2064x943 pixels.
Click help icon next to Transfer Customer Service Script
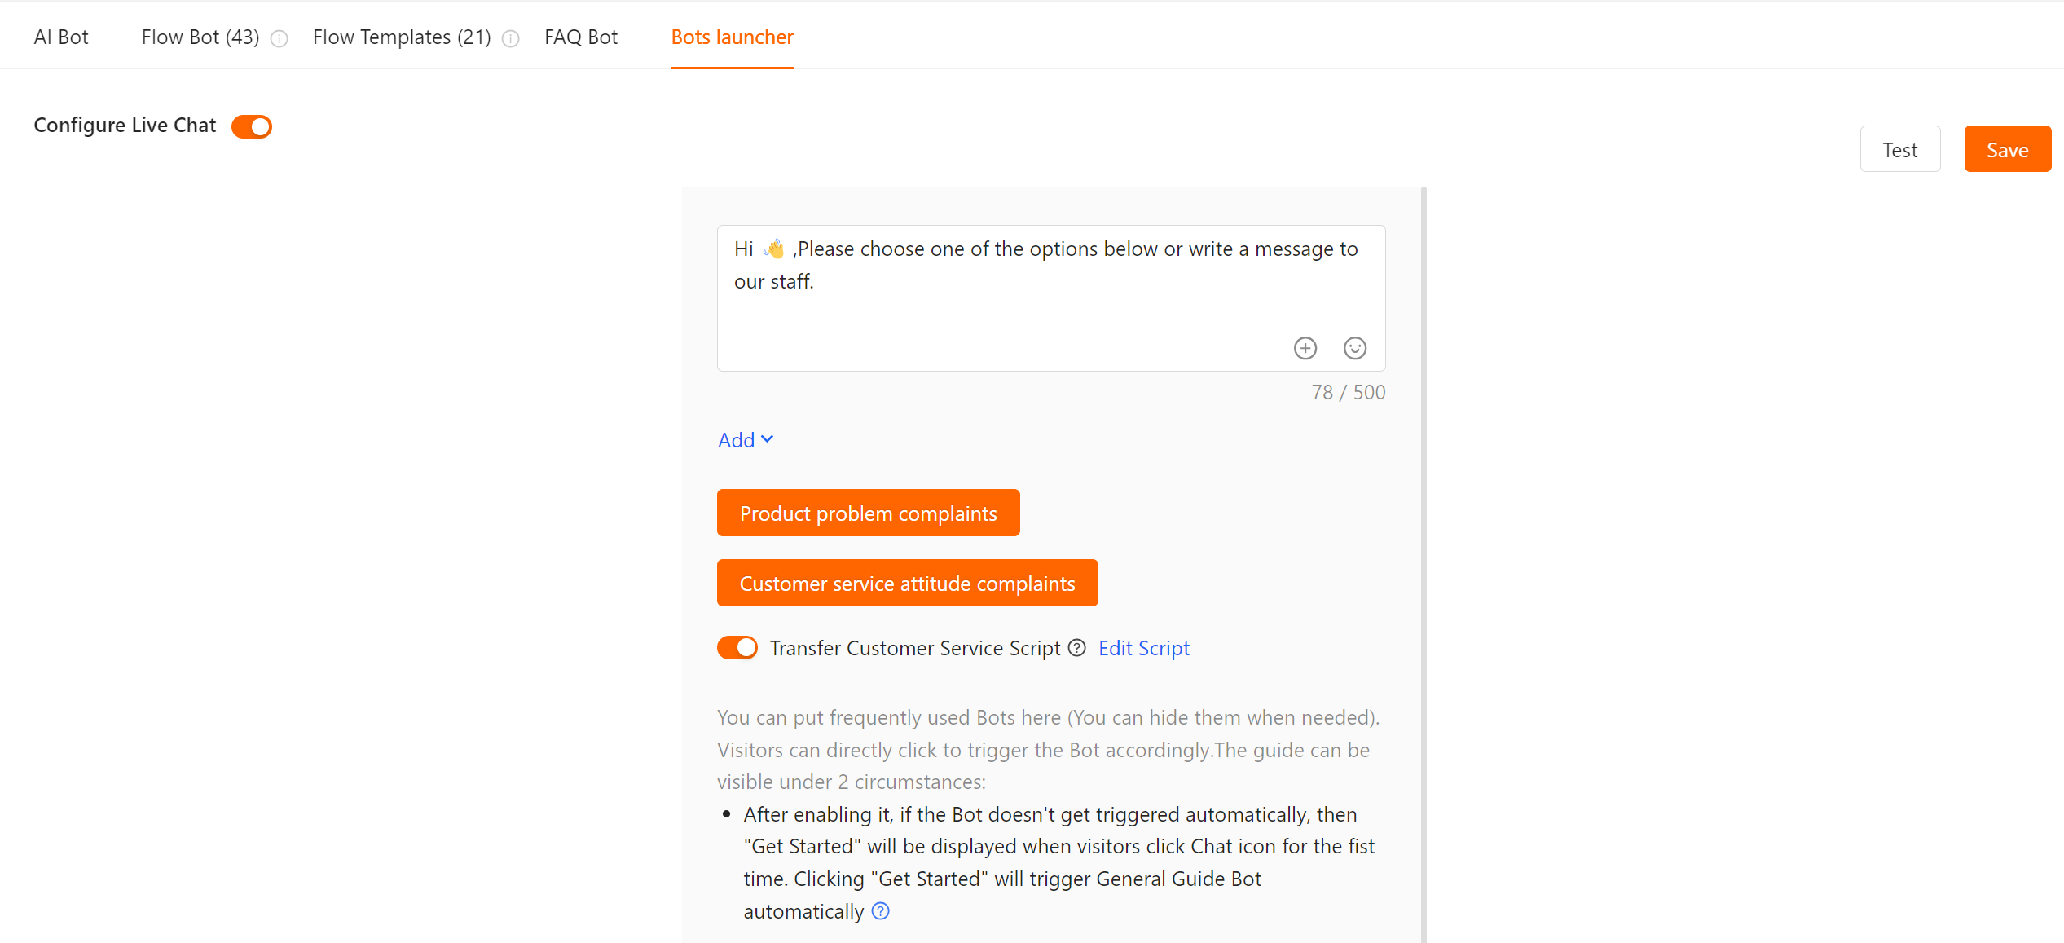pos(1077,648)
